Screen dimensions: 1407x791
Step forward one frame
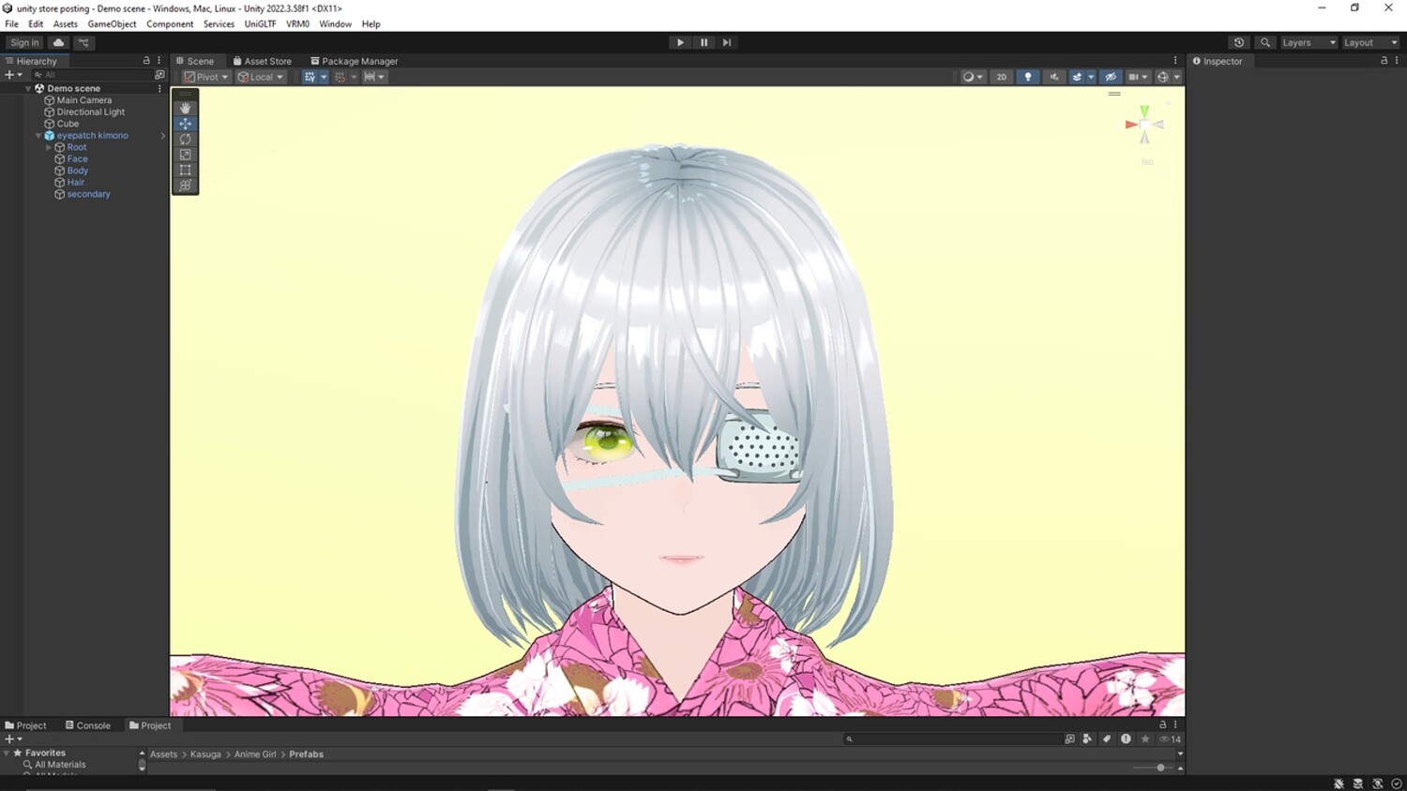click(727, 42)
